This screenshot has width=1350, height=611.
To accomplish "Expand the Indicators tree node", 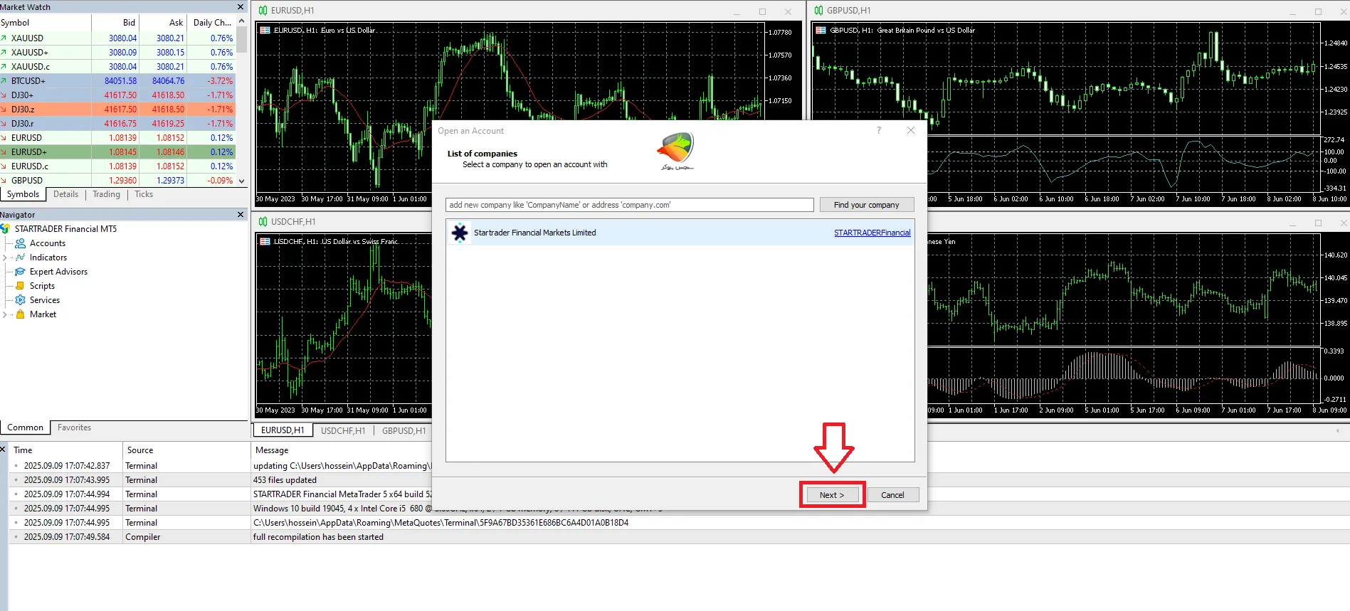I will (x=6, y=257).
